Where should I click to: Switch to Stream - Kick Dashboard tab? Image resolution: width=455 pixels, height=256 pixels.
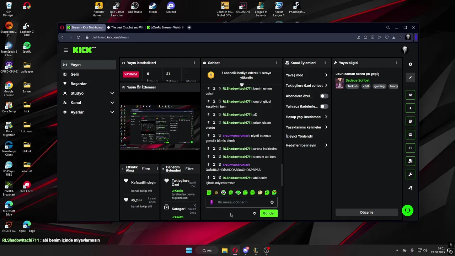click(86, 27)
